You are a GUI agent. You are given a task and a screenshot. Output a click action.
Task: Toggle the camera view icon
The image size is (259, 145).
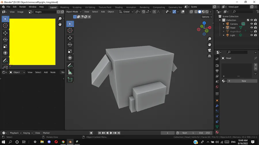[210, 50]
